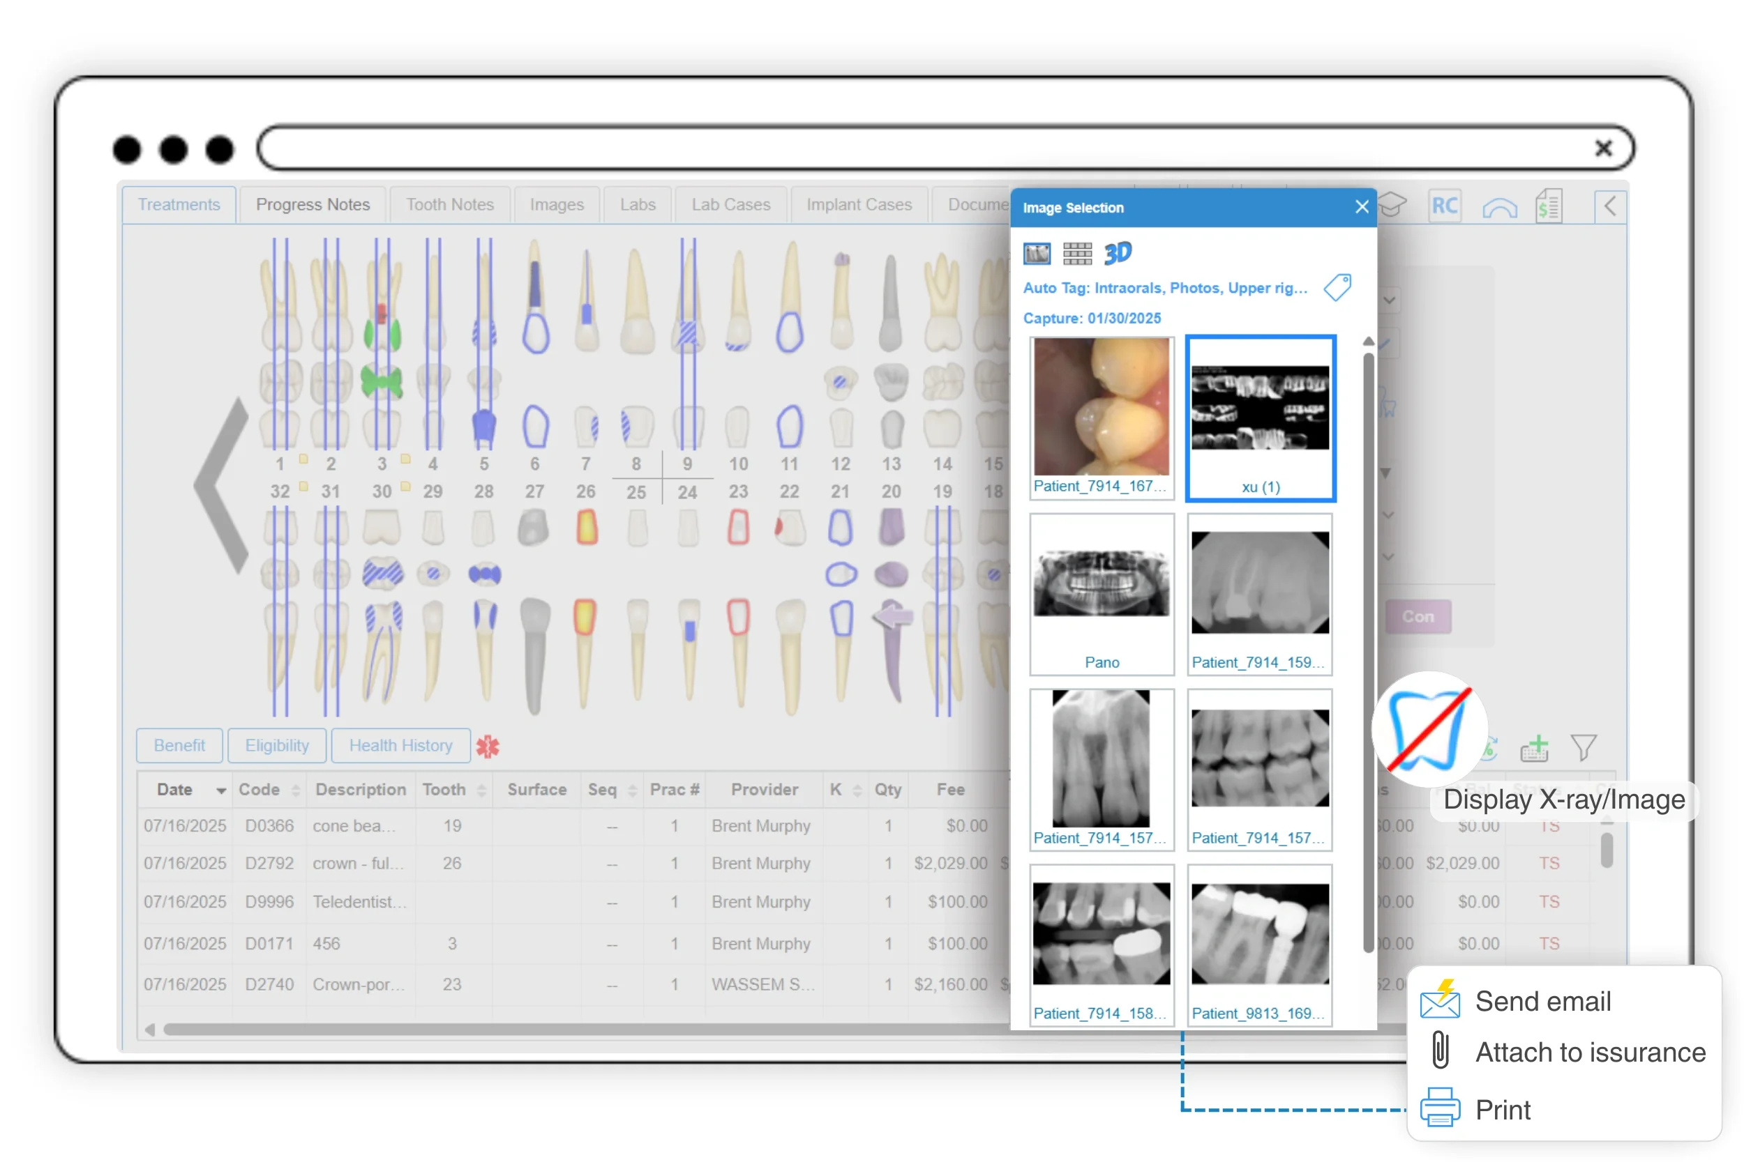Open the billing invoice icon with dollar sign
Image resolution: width=1744 pixels, height=1162 pixels.
[1548, 205]
